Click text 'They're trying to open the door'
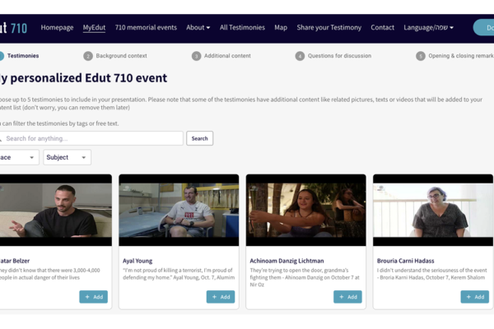Viewport: 494px width, 329px height. click(x=305, y=277)
